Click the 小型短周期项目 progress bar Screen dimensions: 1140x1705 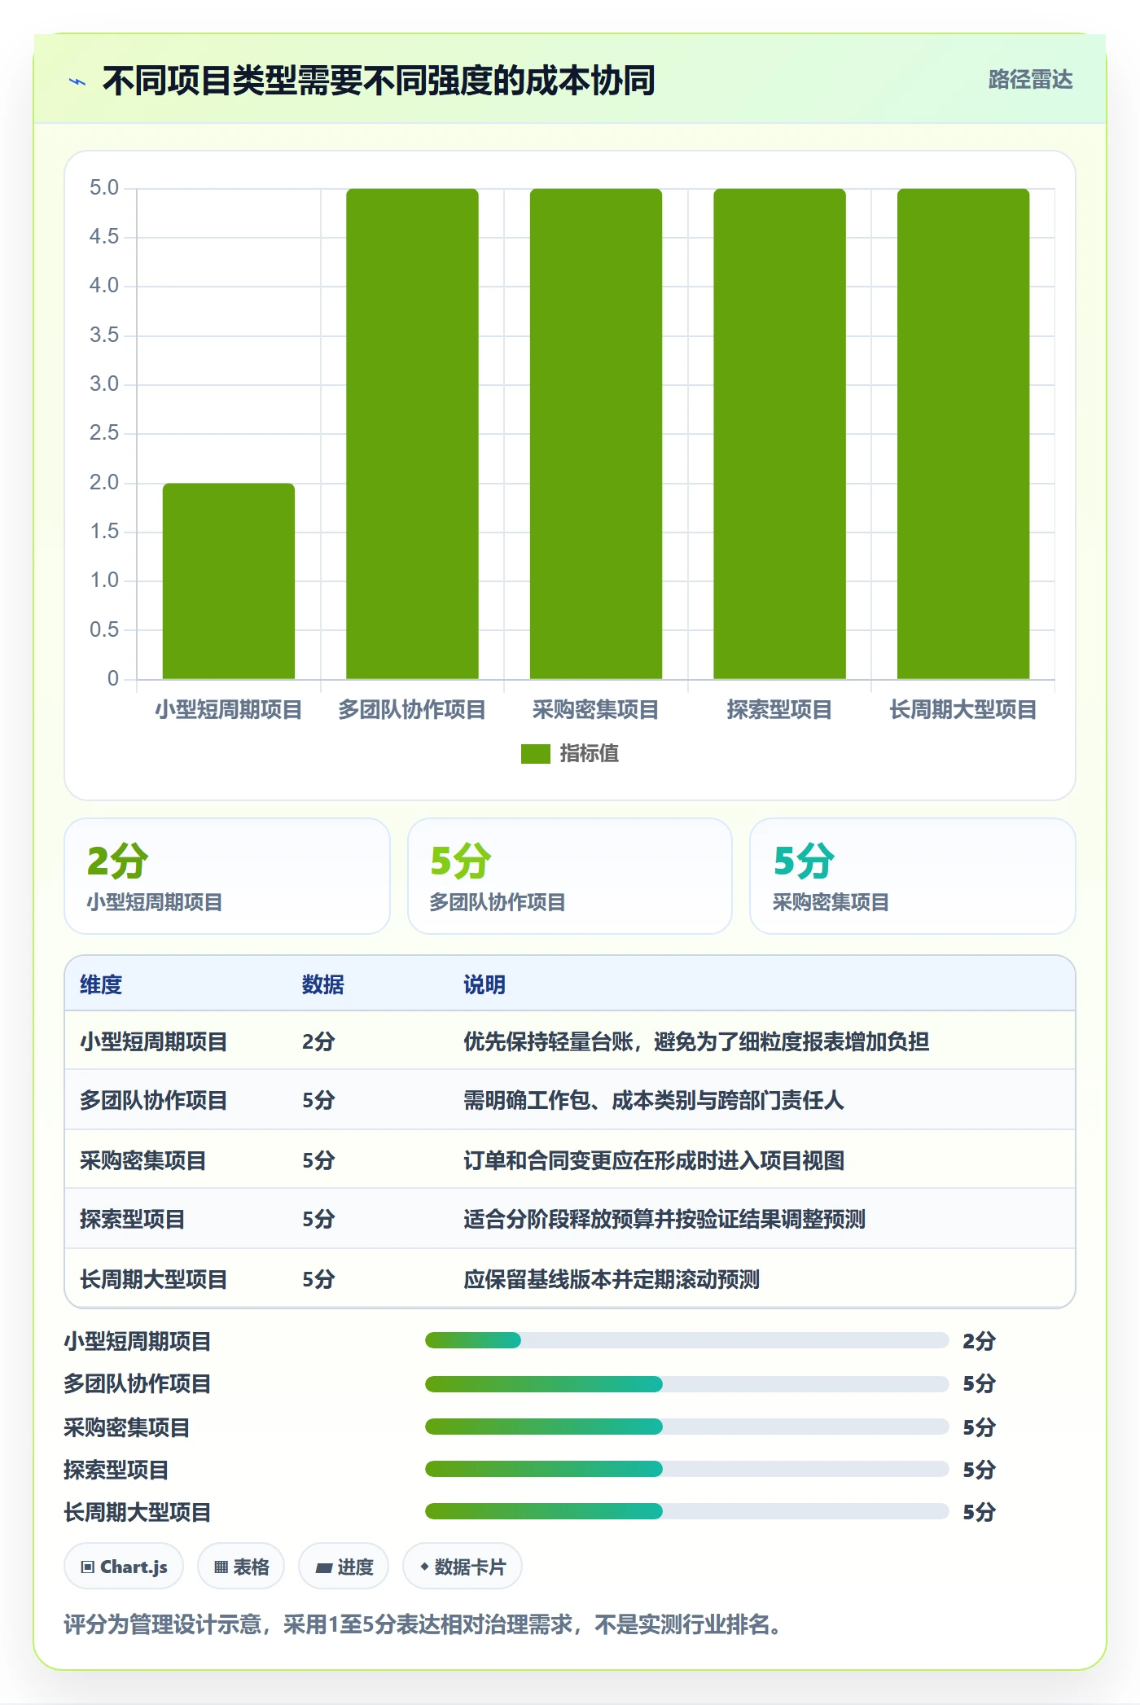tap(686, 1340)
